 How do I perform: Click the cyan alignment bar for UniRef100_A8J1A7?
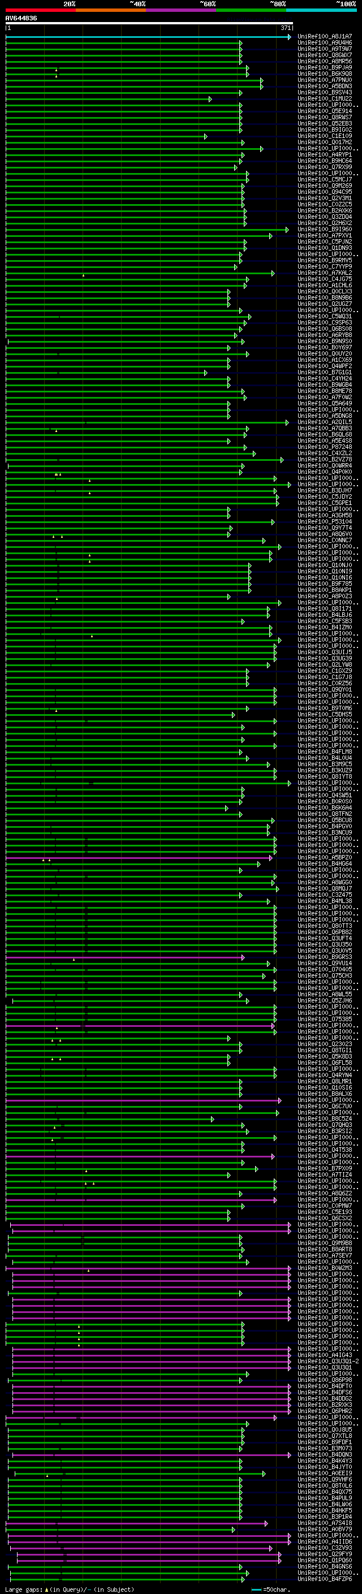146,37
